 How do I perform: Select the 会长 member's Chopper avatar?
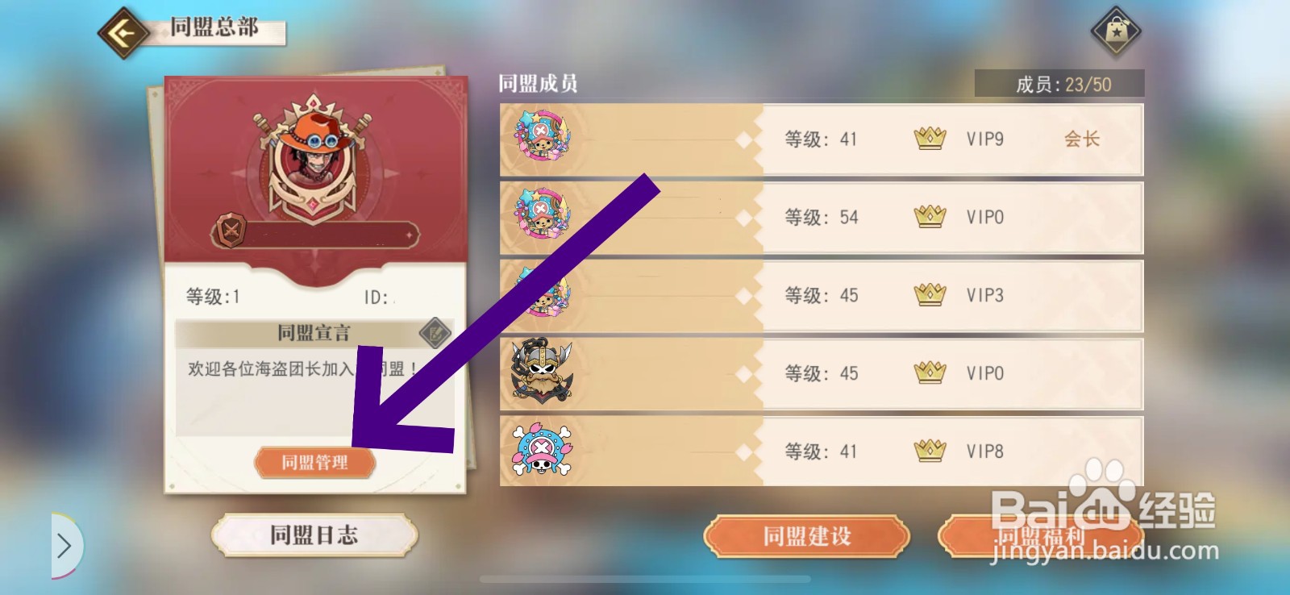(x=542, y=138)
